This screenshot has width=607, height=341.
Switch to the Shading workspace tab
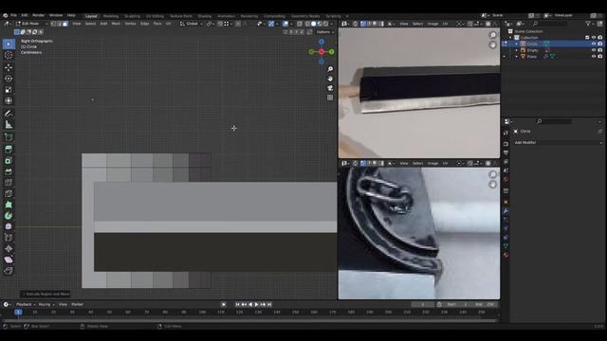coord(205,16)
